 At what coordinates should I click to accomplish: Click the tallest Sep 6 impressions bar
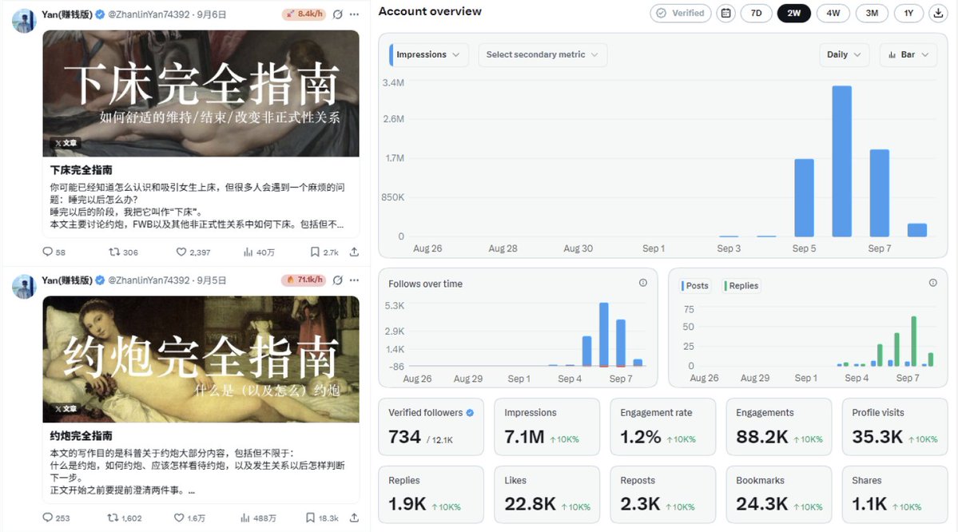(x=842, y=161)
